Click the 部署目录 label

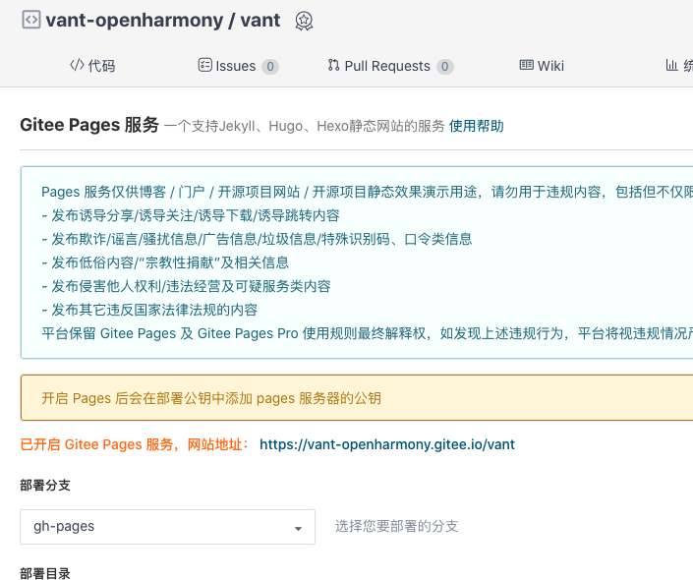[45, 573]
